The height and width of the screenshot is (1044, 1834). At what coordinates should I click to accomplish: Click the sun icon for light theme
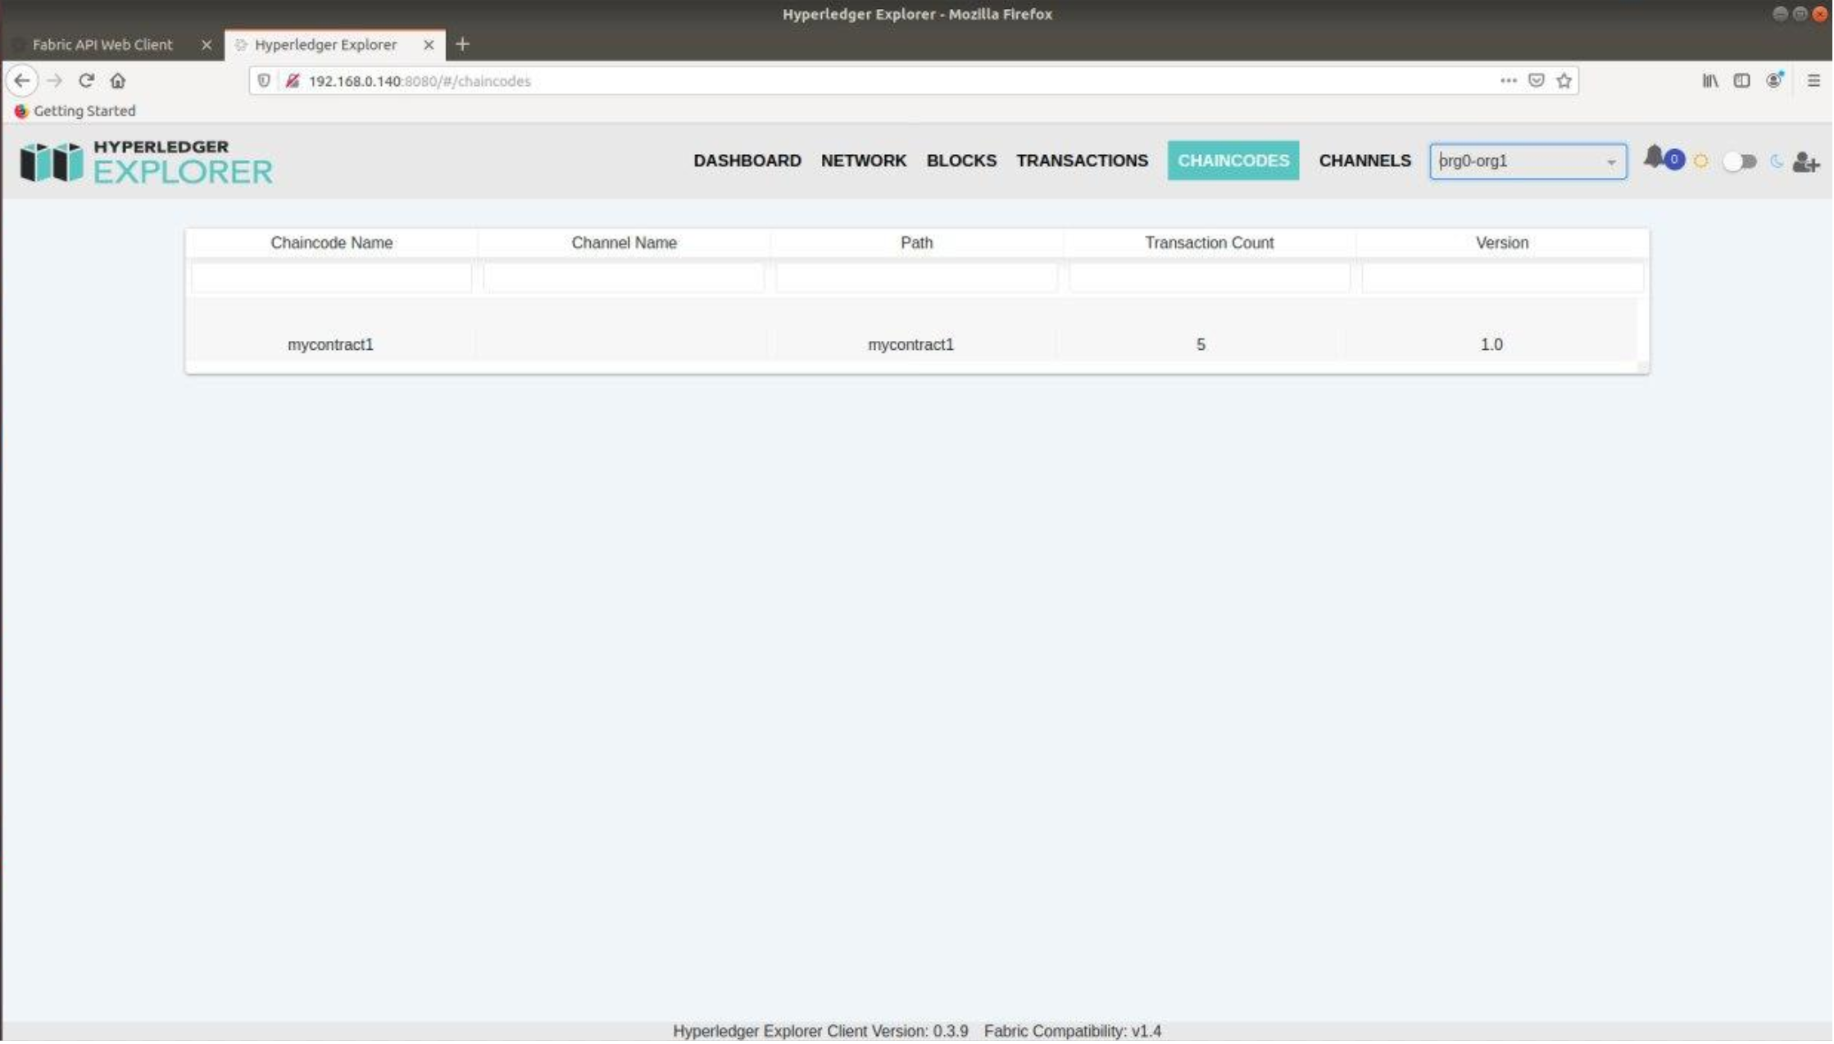[x=1702, y=161]
